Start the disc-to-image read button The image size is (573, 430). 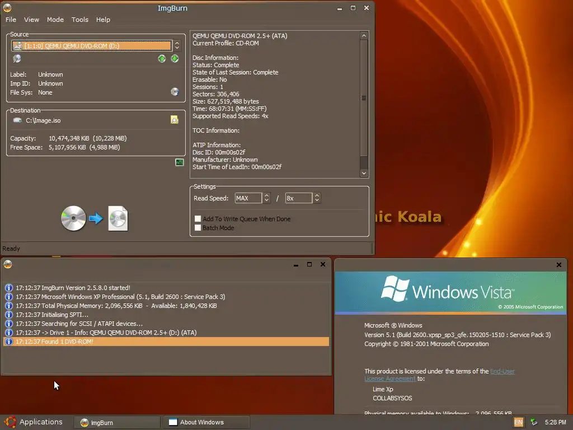tap(94, 218)
